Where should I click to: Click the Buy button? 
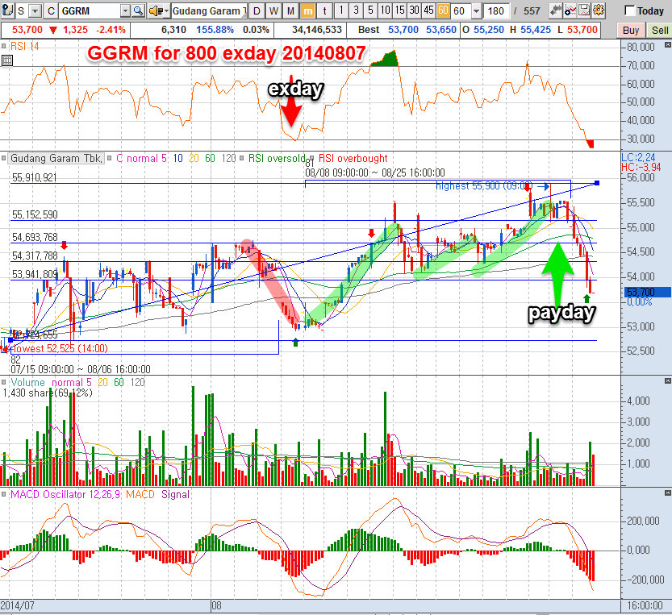click(630, 31)
